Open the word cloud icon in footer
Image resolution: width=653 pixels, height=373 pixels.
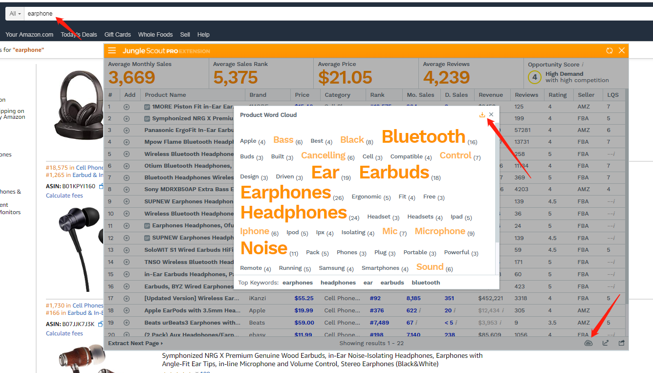pos(589,343)
